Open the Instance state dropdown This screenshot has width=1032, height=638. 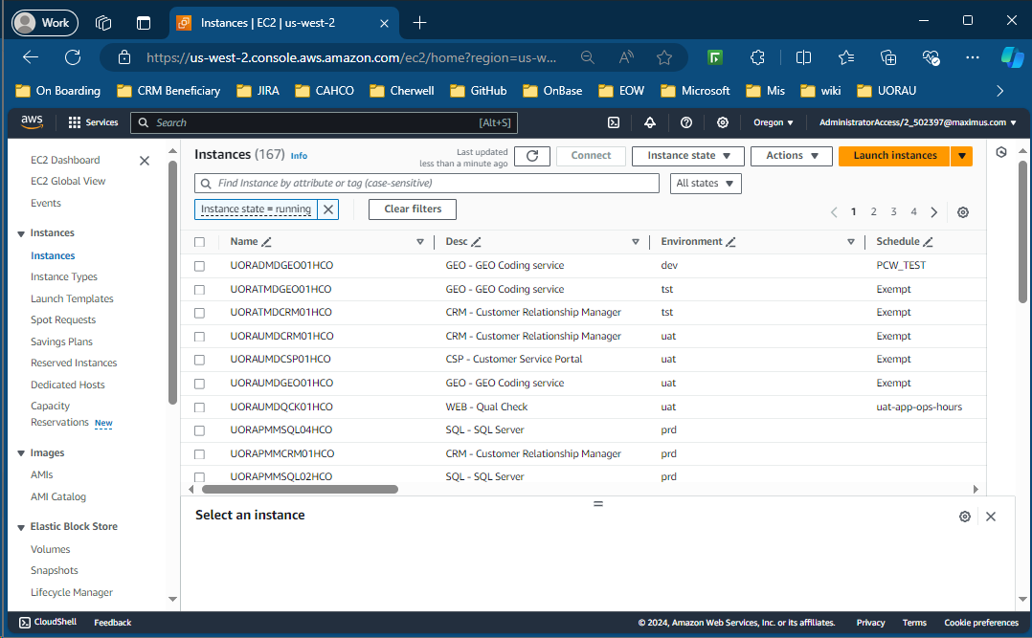[x=687, y=156]
